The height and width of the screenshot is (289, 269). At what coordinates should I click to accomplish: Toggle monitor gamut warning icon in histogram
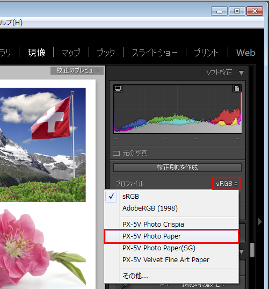point(118,88)
